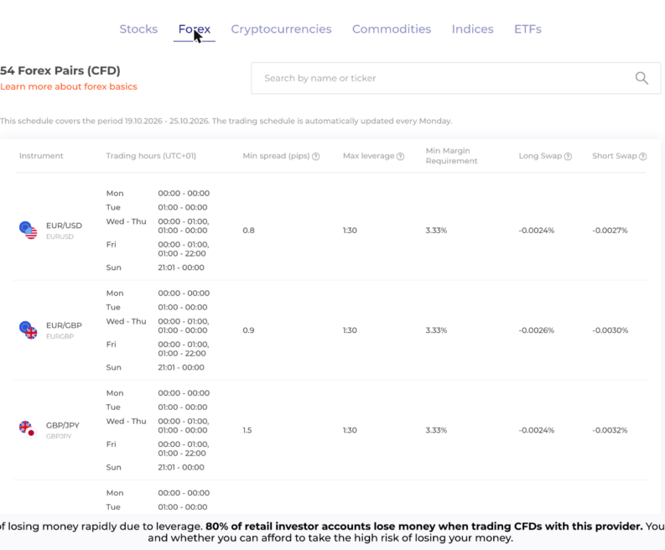The image size is (665, 550).
Task: Click the GBP/JPY flag icon
Action: click(x=28, y=429)
